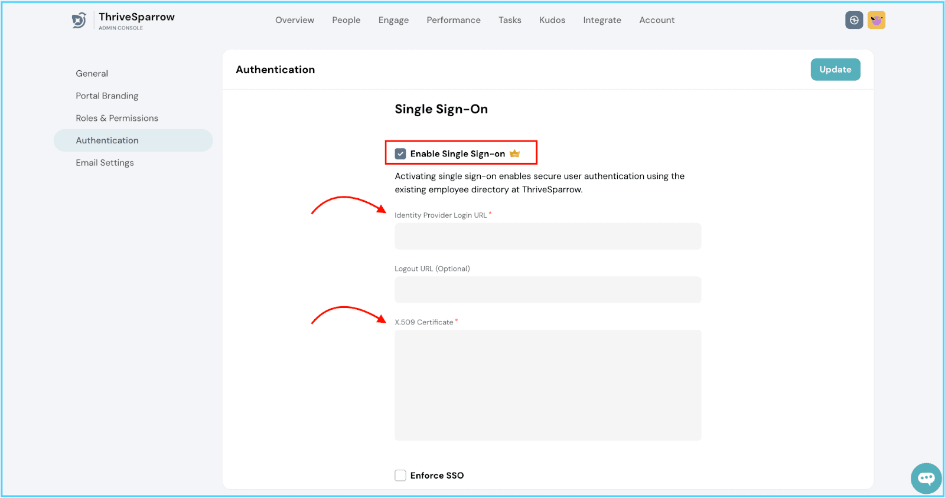This screenshot has height=498, width=945.
Task: Open Roles & Permissions settings
Action: click(x=117, y=119)
